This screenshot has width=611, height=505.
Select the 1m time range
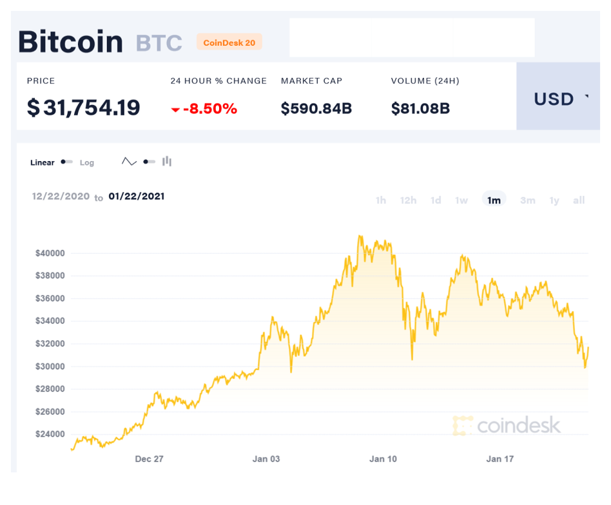tap(494, 200)
